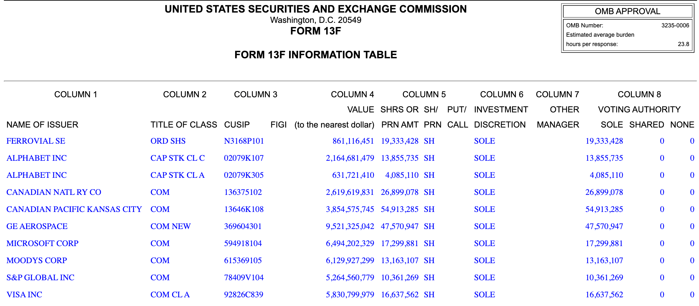Click share amount 13,163,107 in Moodys row
This screenshot has width=699, height=306.
click(x=400, y=261)
